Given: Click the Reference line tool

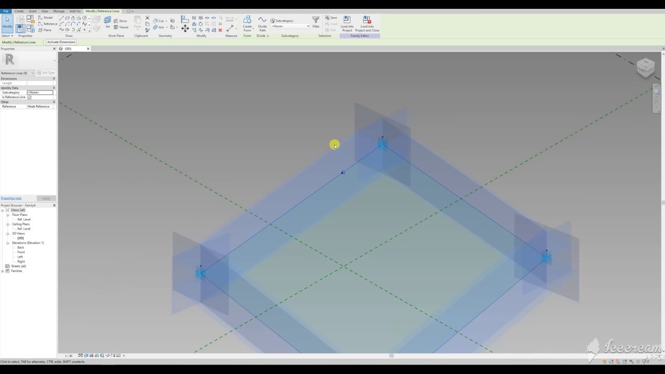Looking at the screenshot, I should [47, 24].
